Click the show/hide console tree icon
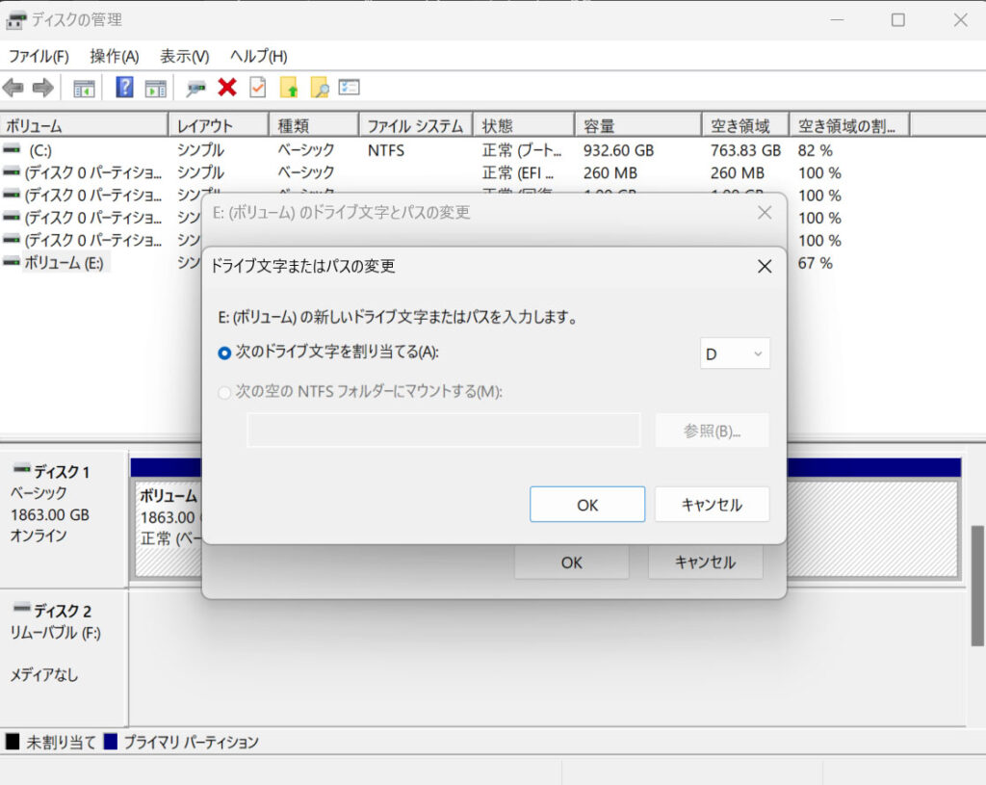 pyautogui.click(x=85, y=88)
